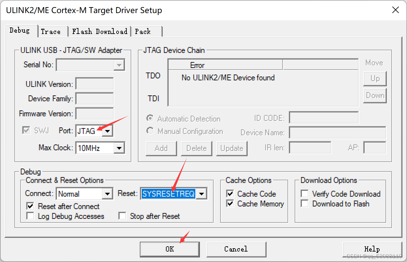Uncheck Cache Memory option
The width and height of the screenshot is (407, 262).
(x=230, y=204)
